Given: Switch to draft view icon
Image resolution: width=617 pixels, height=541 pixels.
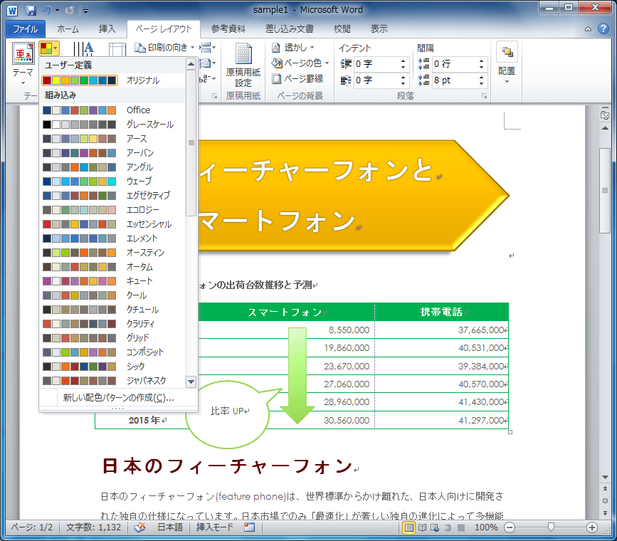Looking at the screenshot, I should coord(461,527).
